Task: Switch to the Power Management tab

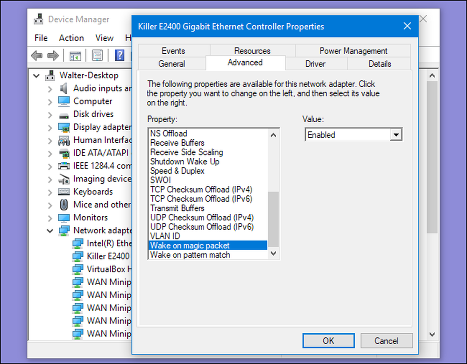Action: [x=353, y=51]
